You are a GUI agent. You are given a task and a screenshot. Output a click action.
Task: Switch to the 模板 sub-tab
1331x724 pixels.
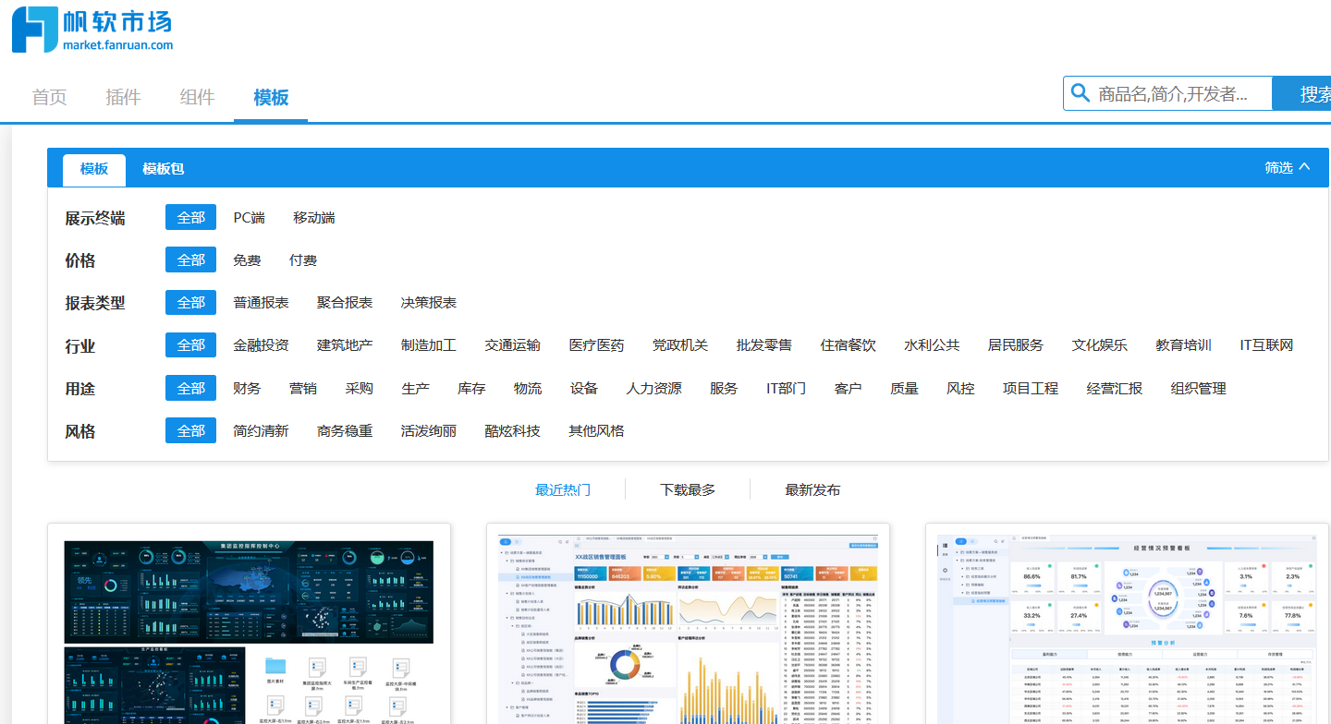[94, 169]
